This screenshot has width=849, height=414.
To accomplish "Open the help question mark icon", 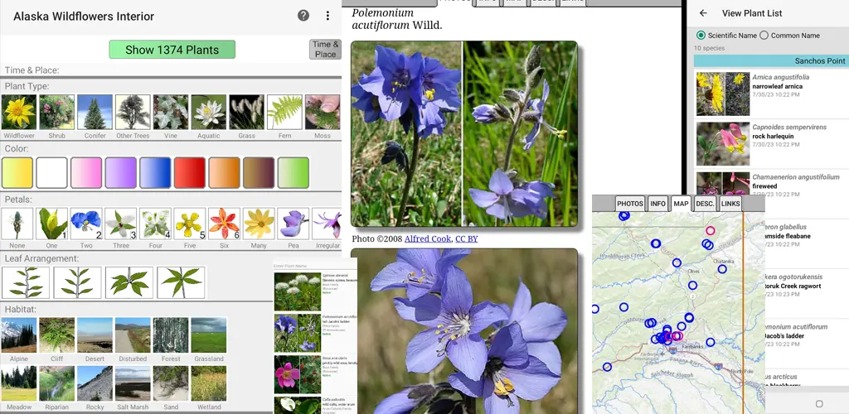I will (x=303, y=16).
